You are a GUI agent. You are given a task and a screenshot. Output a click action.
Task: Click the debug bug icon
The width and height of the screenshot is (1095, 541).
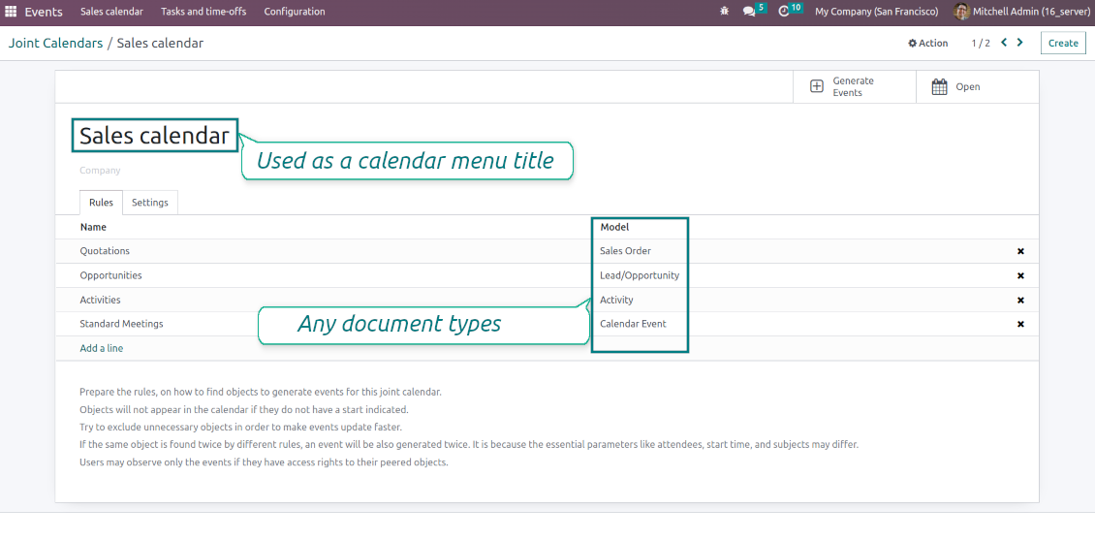point(724,12)
